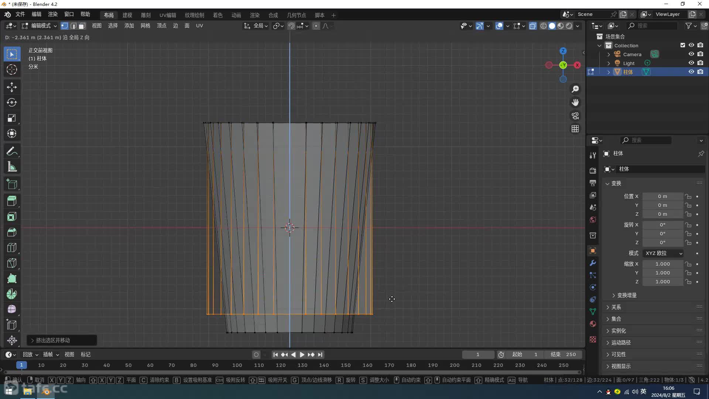Open the timeline Playback menu button
The image size is (709, 399).
[30, 355]
